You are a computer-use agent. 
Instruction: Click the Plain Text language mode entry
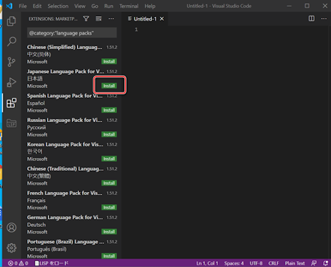click(x=295, y=263)
